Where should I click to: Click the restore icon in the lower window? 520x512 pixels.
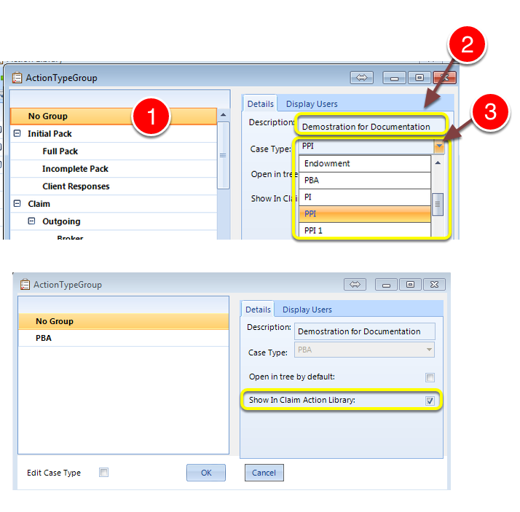[410, 285]
